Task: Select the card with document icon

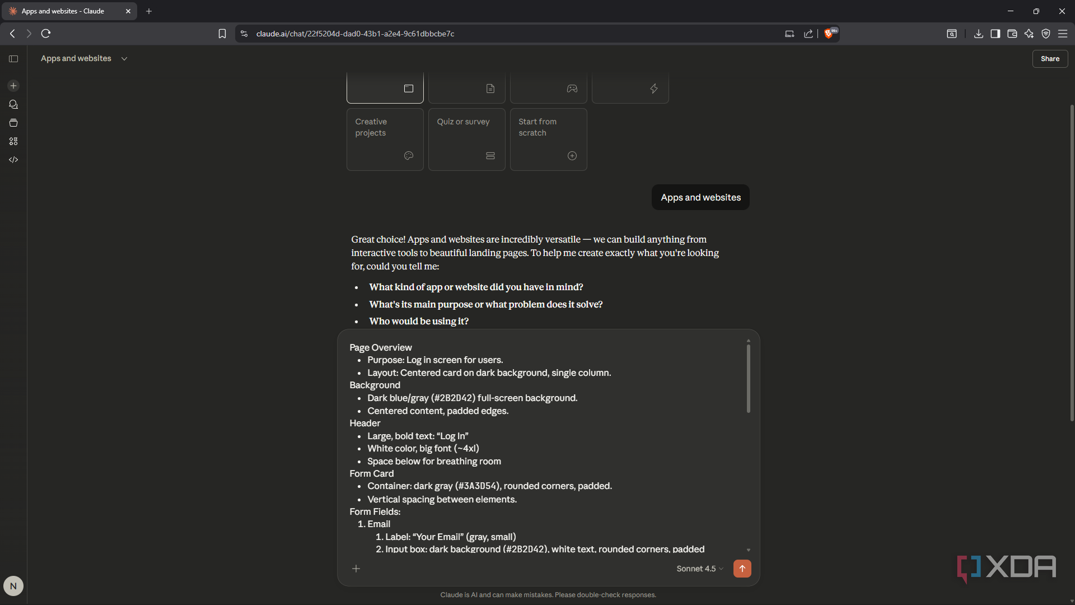Action: pos(467,88)
